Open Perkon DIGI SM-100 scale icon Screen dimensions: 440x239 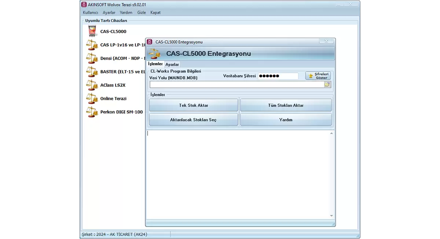[x=92, y=112]
